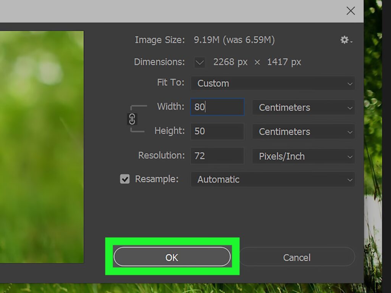The image size is (391, 293).
Task: Click the Resample text label
Action: click(157, 179)
